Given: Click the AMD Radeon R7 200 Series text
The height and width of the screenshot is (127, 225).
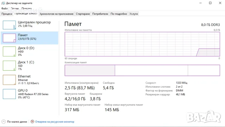Looking at the screenshot, I should click(x=33, y=94).
